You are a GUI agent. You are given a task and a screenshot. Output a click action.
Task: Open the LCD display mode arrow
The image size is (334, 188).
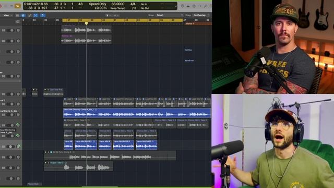tap(176, 6)
